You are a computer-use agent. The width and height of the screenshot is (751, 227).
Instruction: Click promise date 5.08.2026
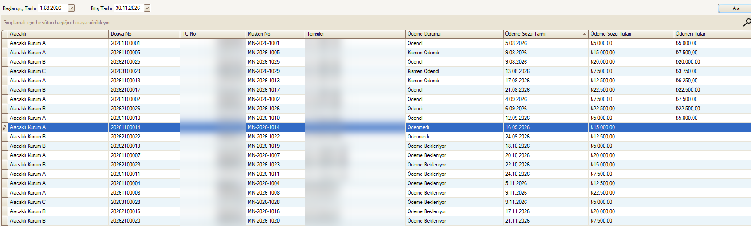tap(516, 43)
